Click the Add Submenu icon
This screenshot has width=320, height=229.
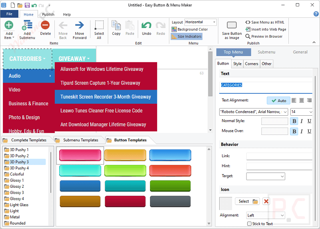27,25
